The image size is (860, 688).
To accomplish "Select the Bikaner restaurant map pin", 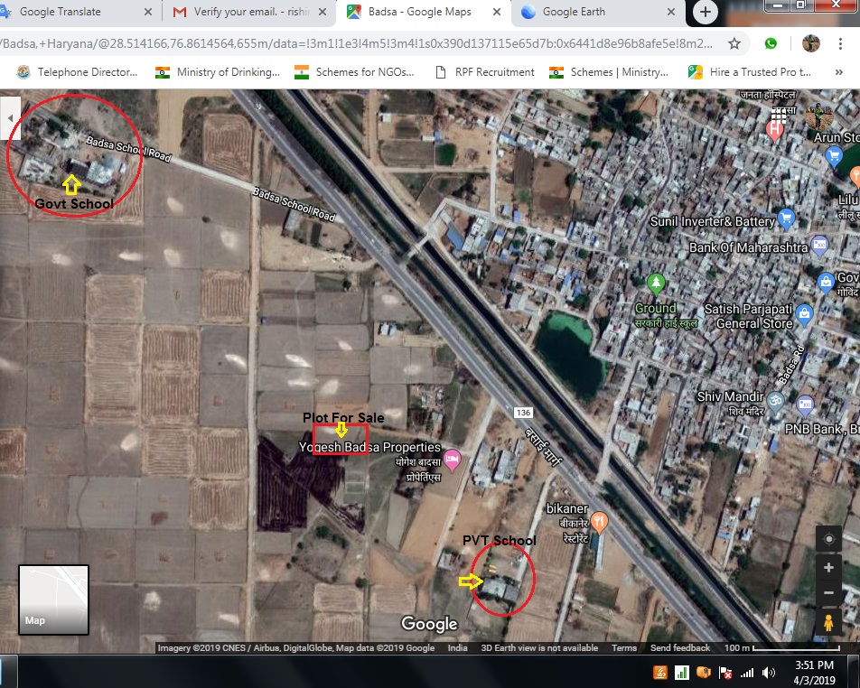I will [x=599, y=522].
